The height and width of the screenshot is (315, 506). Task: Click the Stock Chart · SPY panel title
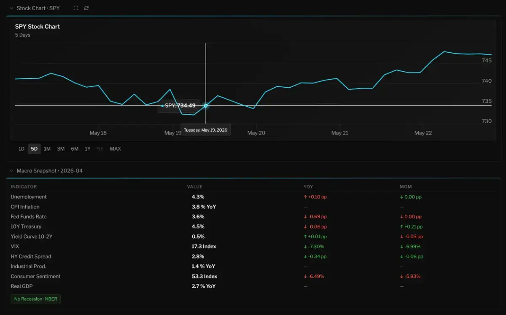tap(38, 8)
